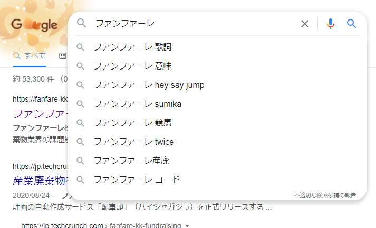Click magnifier icon beside 競馬 suggestion

80,123
